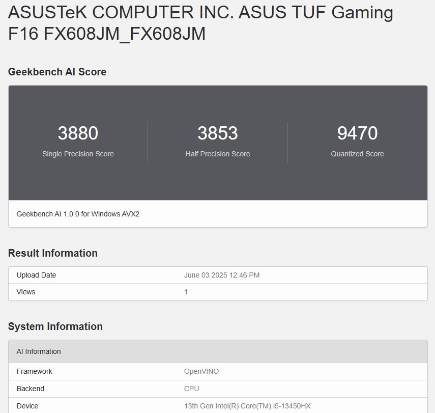Viewport: 435px width, 413px height.
Task: Click the Framework row label
Action: (x=34, y=371)
